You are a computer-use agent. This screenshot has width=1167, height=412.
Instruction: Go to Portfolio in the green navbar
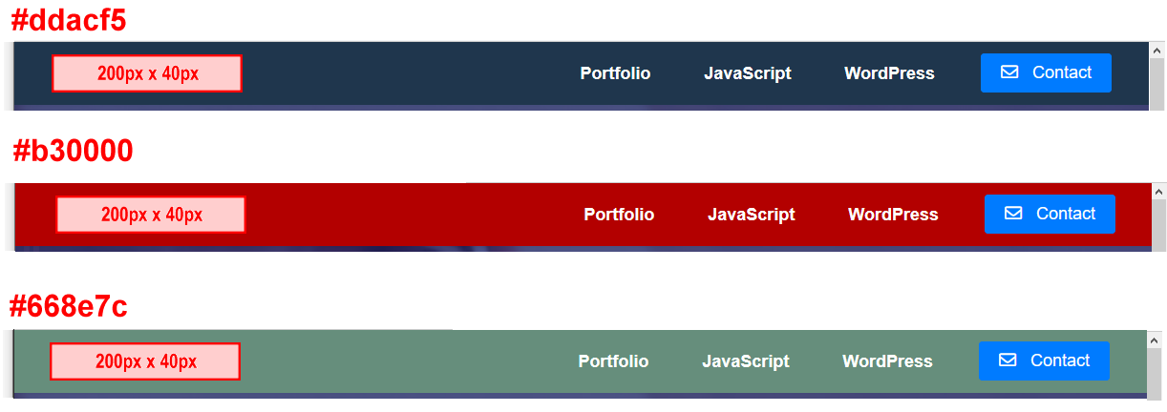[x=613, y=361]
